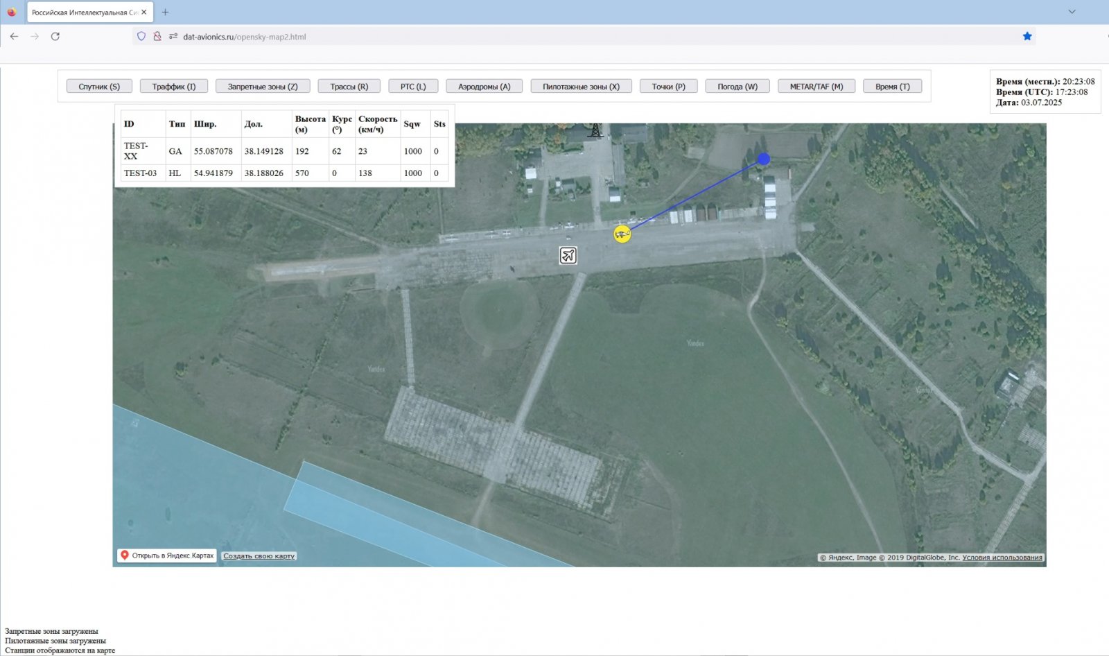Screen dimensions: 1109x656
Task: Toggle Спутник (S) layer
Action: tap(99, 86)
